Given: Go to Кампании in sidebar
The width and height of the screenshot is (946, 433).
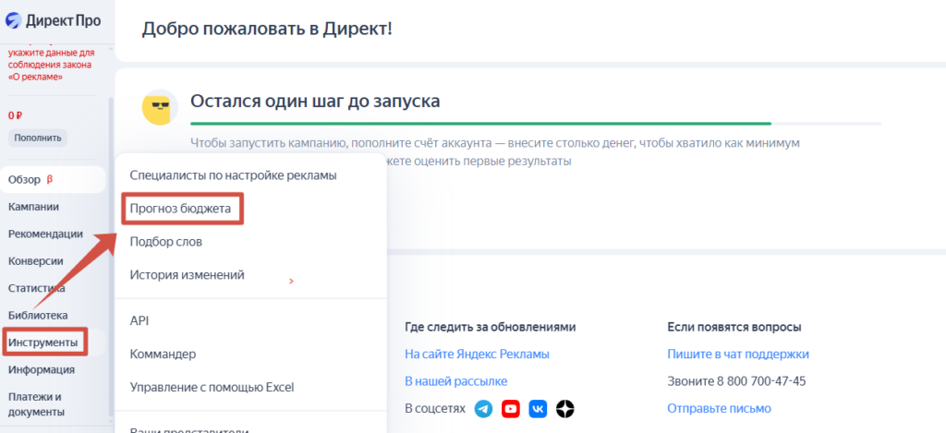Looking at the screenshot, I should [x=34, y=207].
